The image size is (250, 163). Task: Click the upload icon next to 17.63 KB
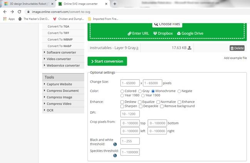(190, 48)
